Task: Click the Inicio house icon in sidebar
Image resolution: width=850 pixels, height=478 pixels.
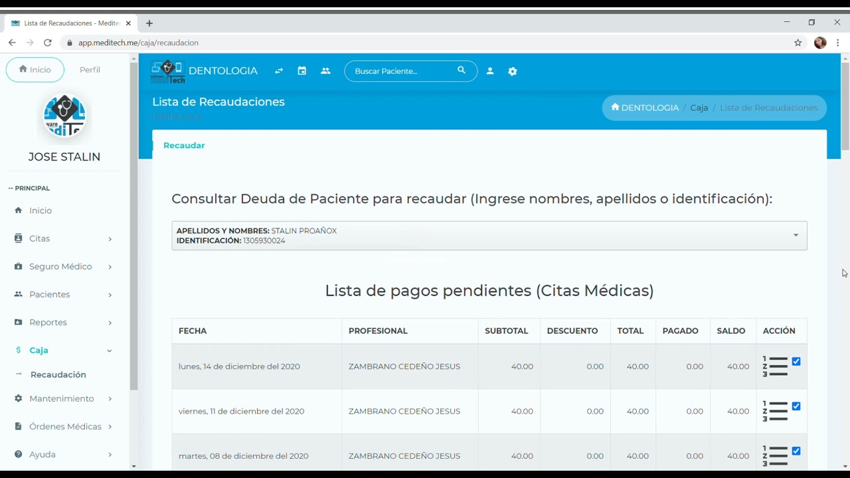Action: pos(18,210)
